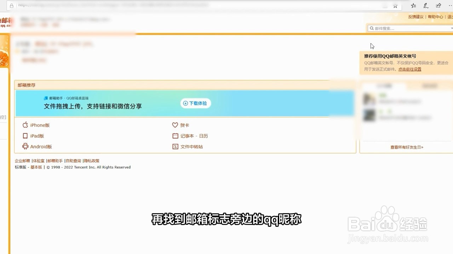Image resolution: width=453 pixels, height=254 pixels.
Task: Click the share page icon
Action: [438, 6]
